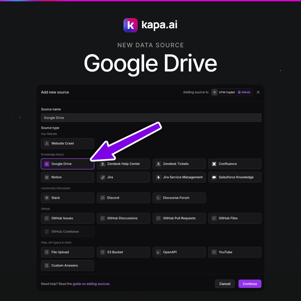Click the Zendesk Help Center icon
Viewport: 301px width, 301px height.
[103, 164]
